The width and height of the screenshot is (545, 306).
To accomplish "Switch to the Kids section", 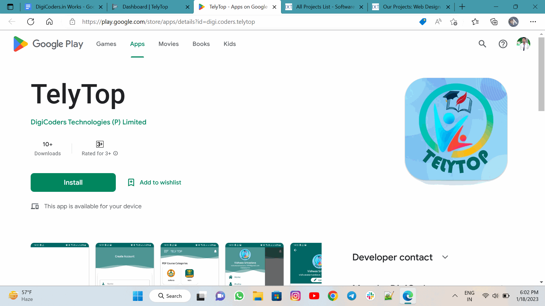I will point(230,44).
